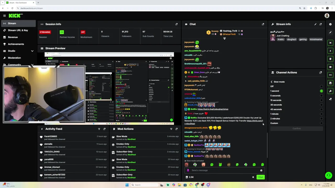Open the green support chat bubble
This screenshot has width=335, height=188.
point(328,175)
